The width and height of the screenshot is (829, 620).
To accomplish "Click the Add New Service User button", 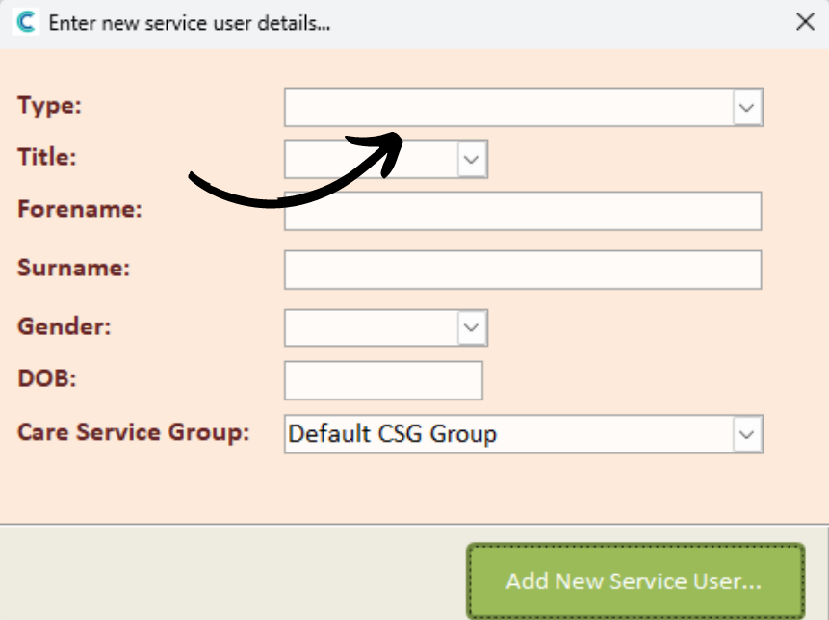I will 635,581.
